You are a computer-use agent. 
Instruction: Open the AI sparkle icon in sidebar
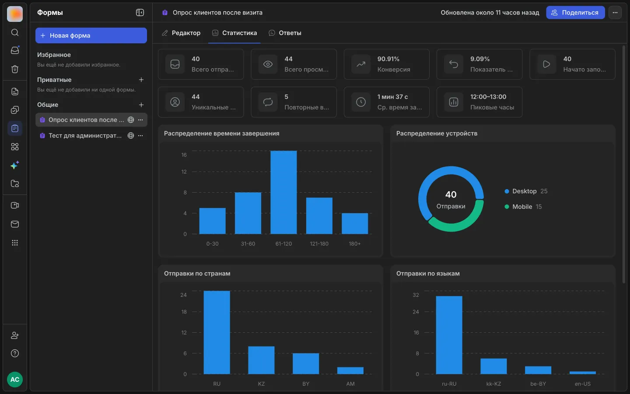tap(15, 165)
